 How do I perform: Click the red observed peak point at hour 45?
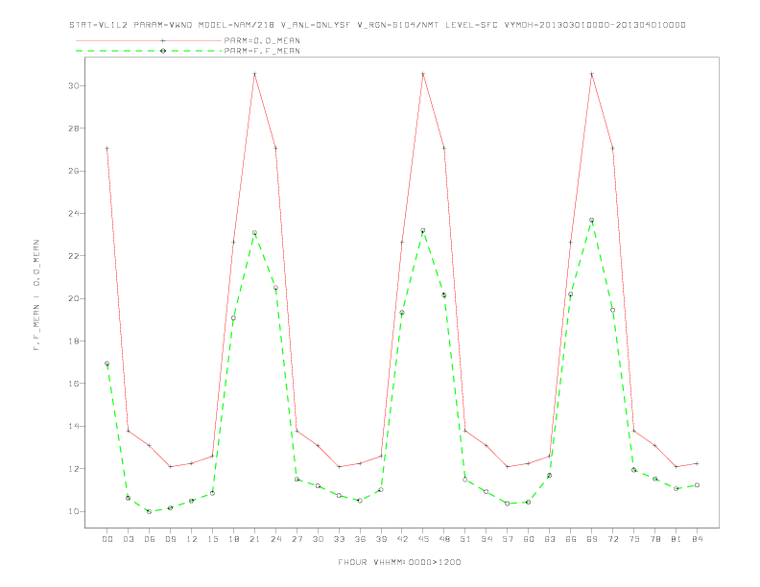[x=423, y=74]
